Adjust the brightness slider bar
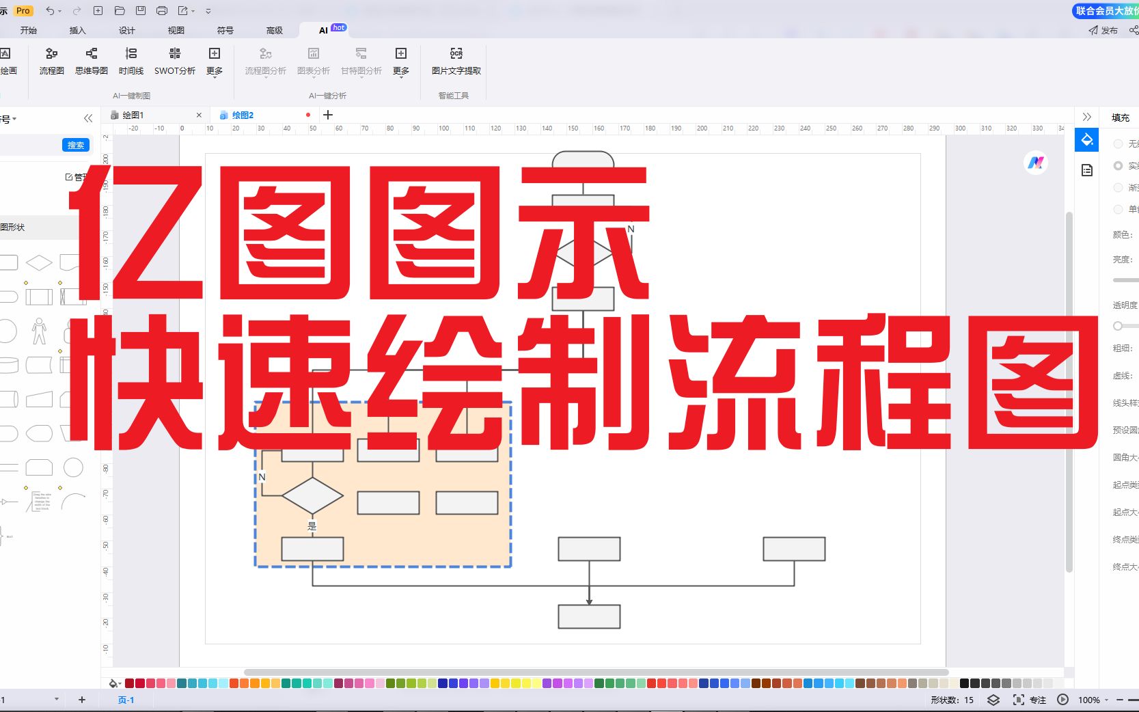This screenshot has height=712, width=1139. click(x=1126, y=280)
